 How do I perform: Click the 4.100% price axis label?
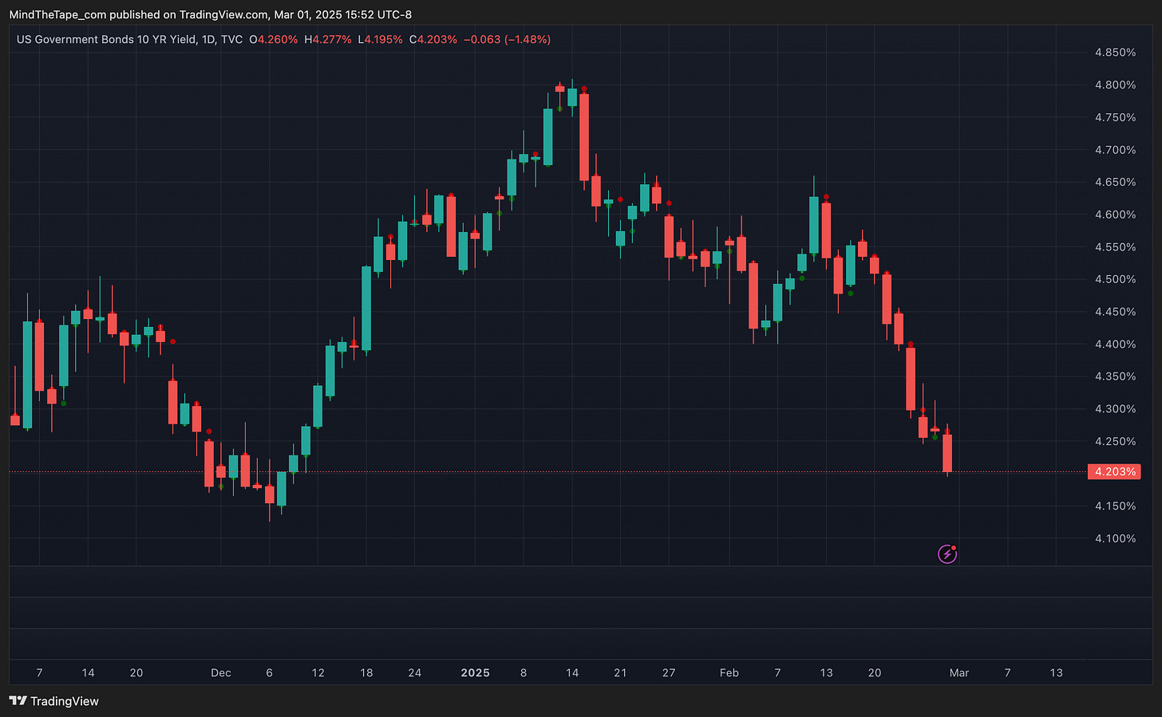1115,538
